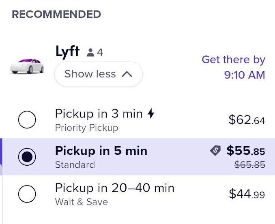Click the Pickup in 20–40 min label
This screenshot has height=224, width=275.
(114, 188)
